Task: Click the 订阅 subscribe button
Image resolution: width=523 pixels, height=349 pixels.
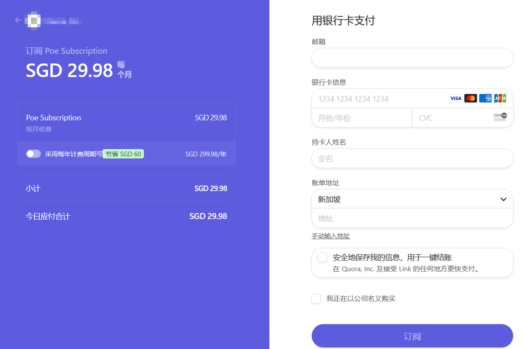Action: point(412,336)
